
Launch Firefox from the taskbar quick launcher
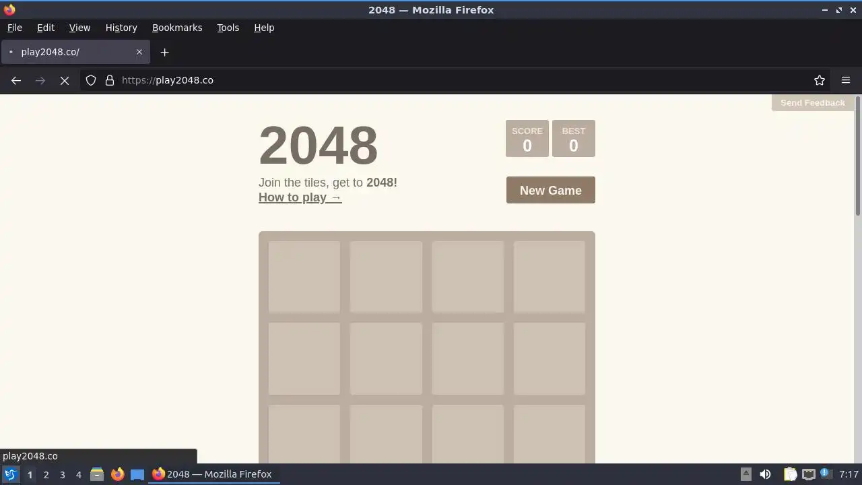tap(117, 474)
